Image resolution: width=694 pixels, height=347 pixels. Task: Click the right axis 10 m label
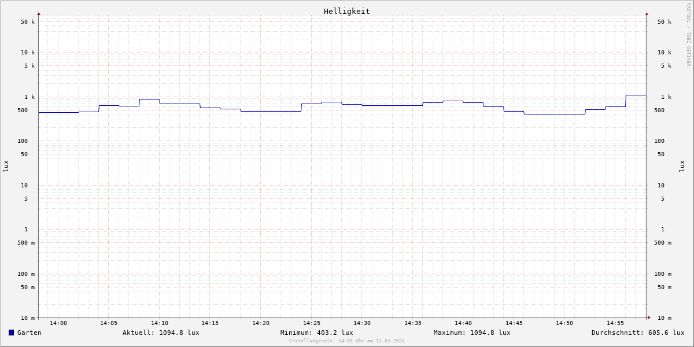665,318
